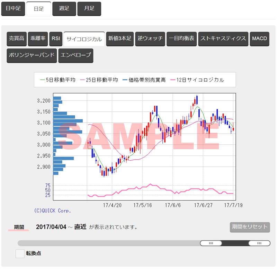Click the (C)QUICK Corp. copyright text

(x=53, y=211)
